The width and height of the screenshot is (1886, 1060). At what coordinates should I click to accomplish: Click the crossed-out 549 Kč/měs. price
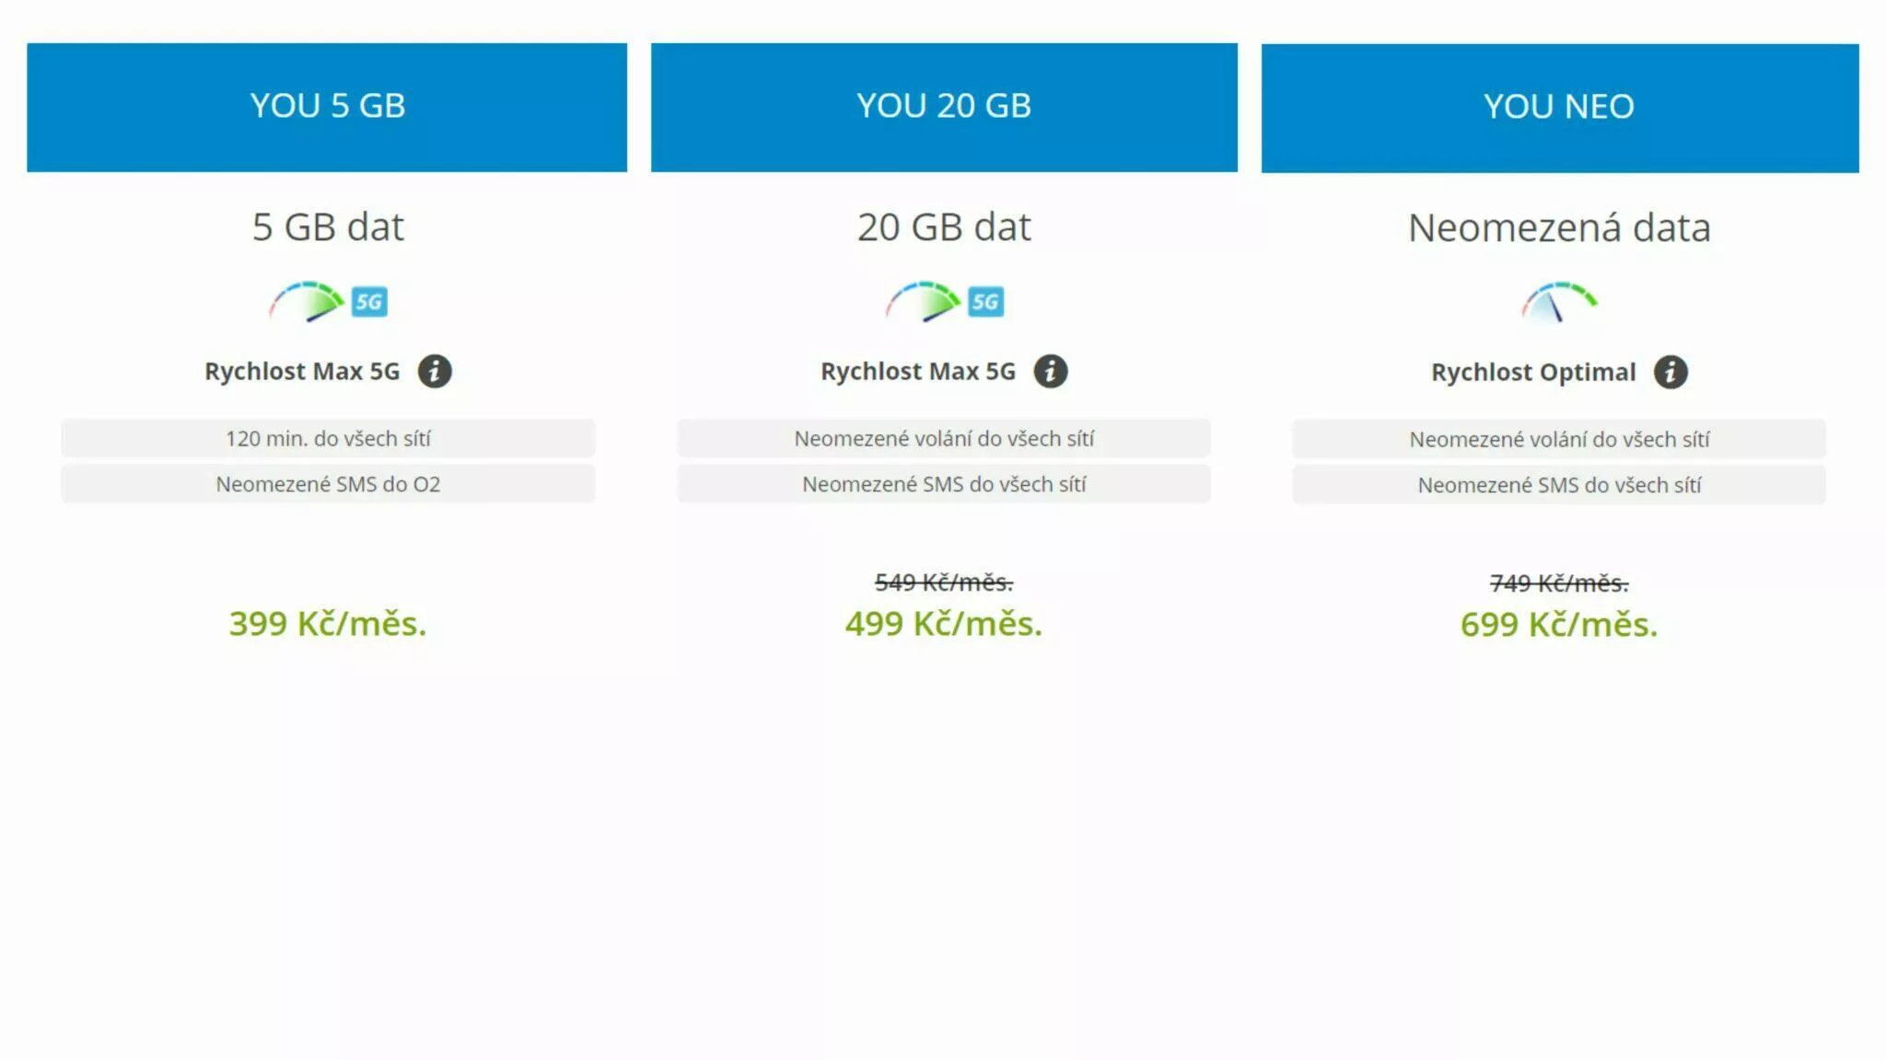pos(943,581)
